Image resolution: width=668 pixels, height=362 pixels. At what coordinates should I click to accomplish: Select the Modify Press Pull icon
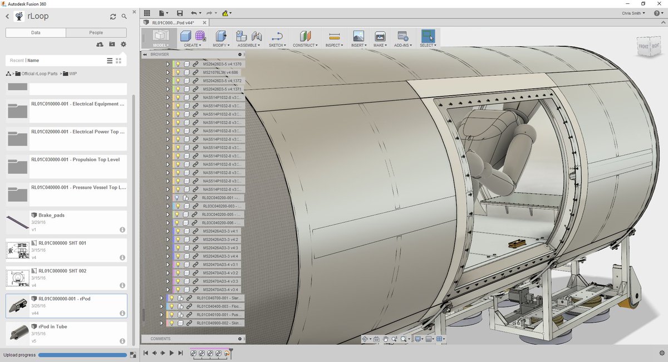(x=221, y=36)
